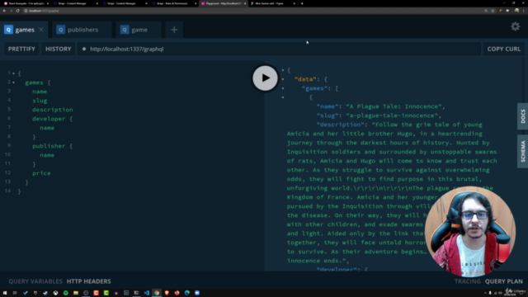The height and width of the screenshot is (297, 528).
Task: Open the Windows Start menu
Action: [5, 293]
